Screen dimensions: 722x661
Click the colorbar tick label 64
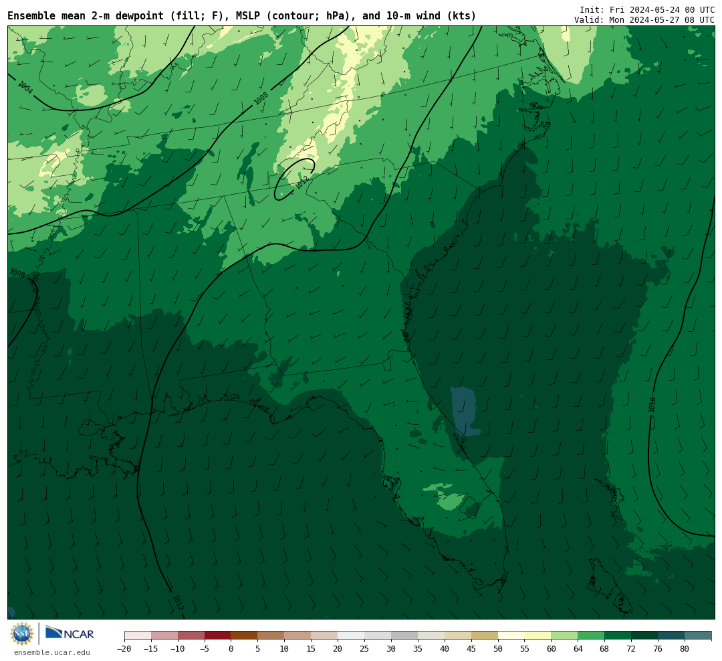[578, 649]
